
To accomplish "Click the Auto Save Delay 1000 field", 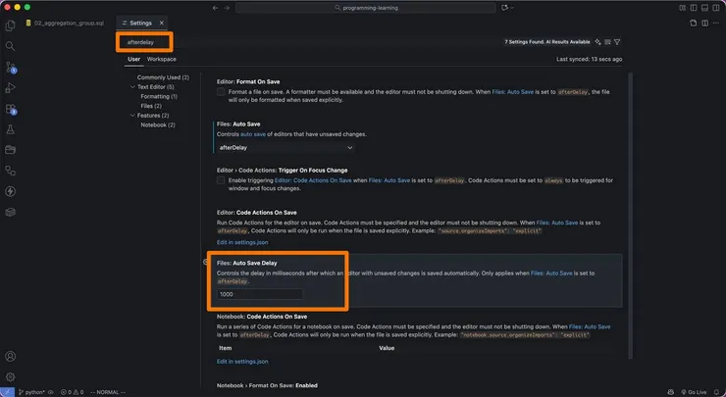I will (260, 294).
